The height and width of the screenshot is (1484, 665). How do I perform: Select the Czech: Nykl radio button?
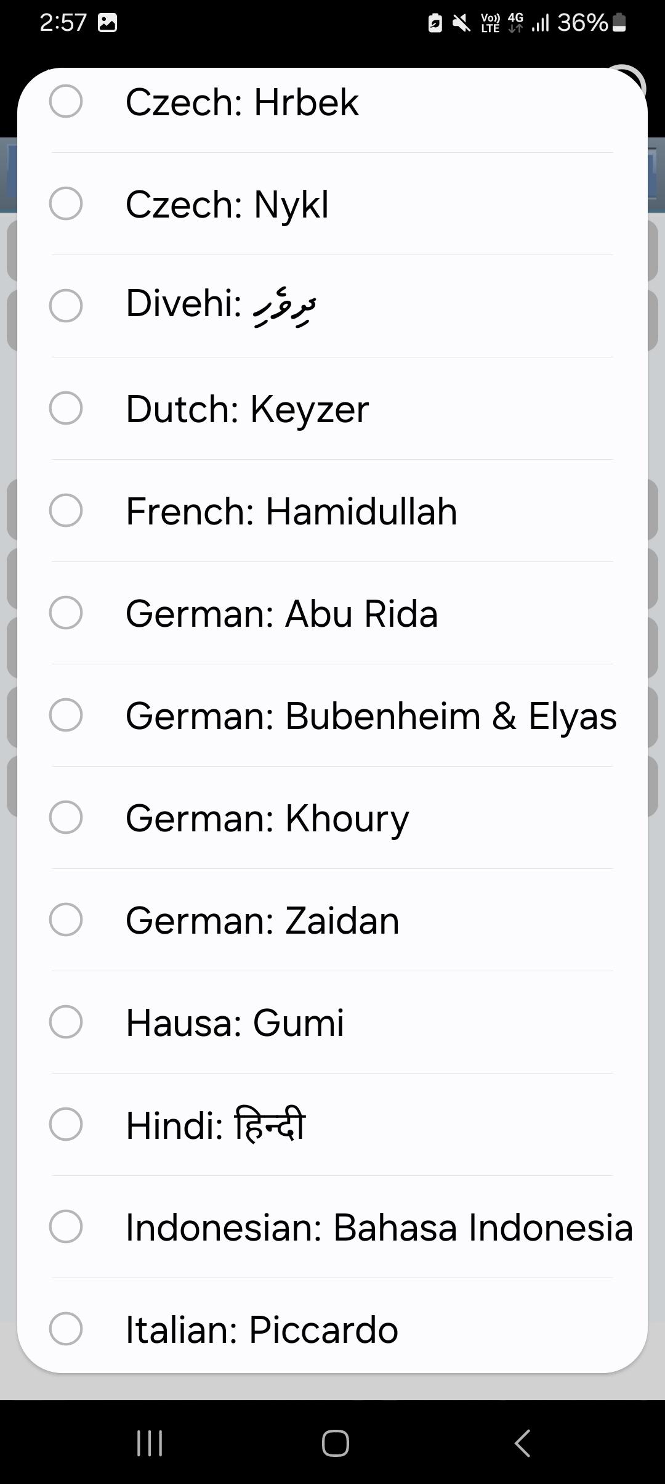(66, 203)
